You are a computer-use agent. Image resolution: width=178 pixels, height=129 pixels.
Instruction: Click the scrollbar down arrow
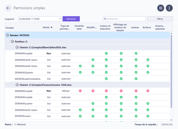[171, 120]
